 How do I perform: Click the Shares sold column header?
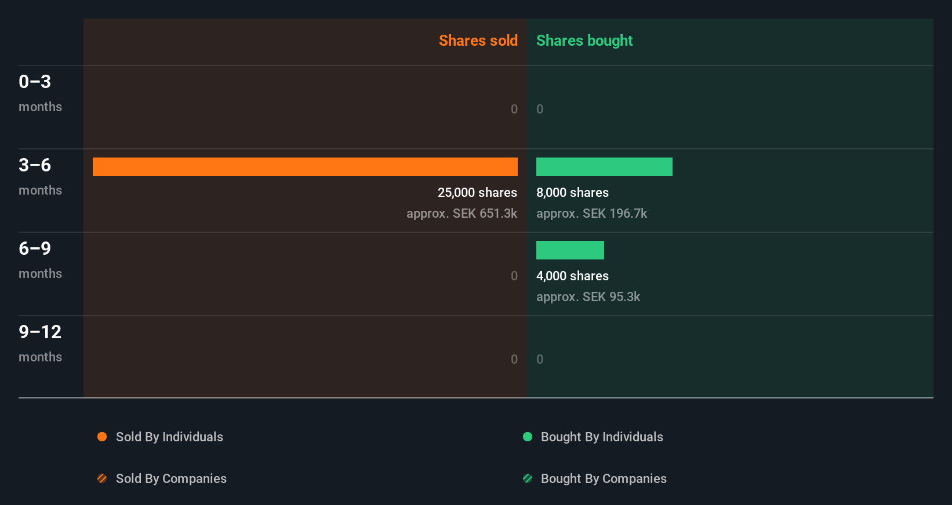click(x=478, y=41)
